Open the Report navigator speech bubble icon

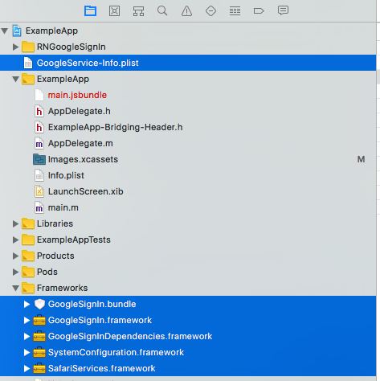[x=283, y=10]
